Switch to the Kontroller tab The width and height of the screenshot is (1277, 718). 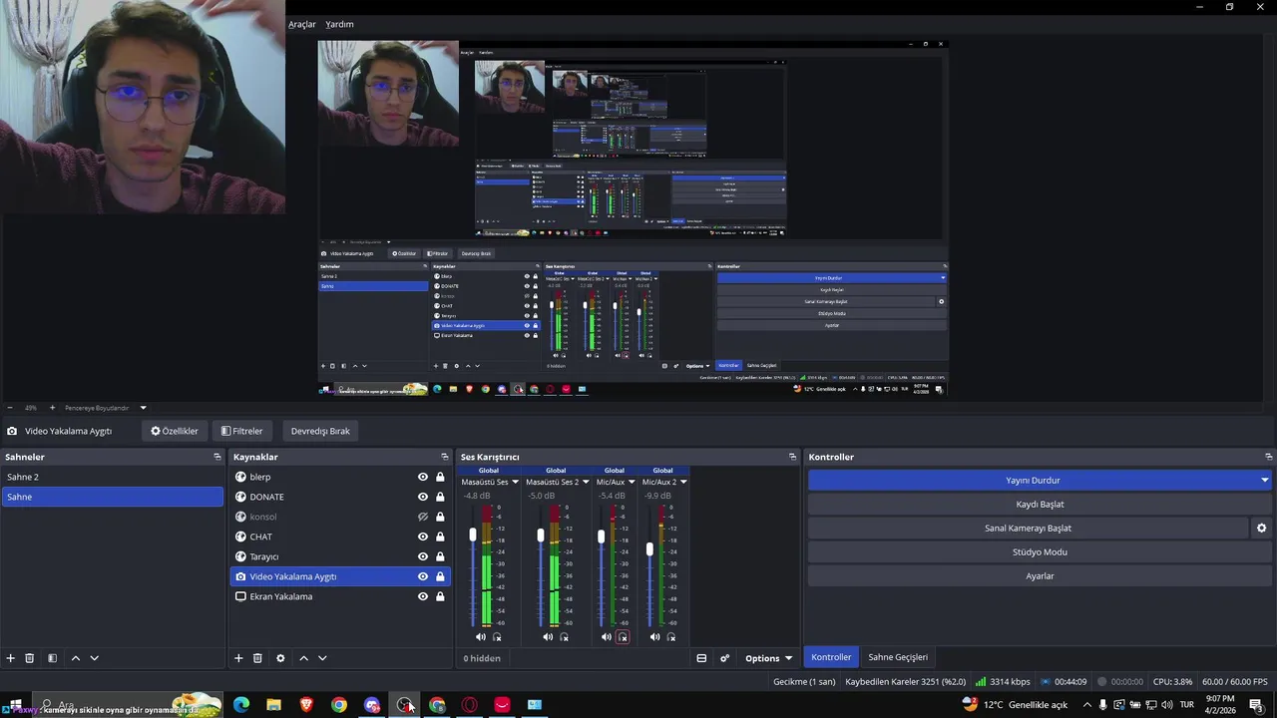pyautogui.click(x=831, y=657)
